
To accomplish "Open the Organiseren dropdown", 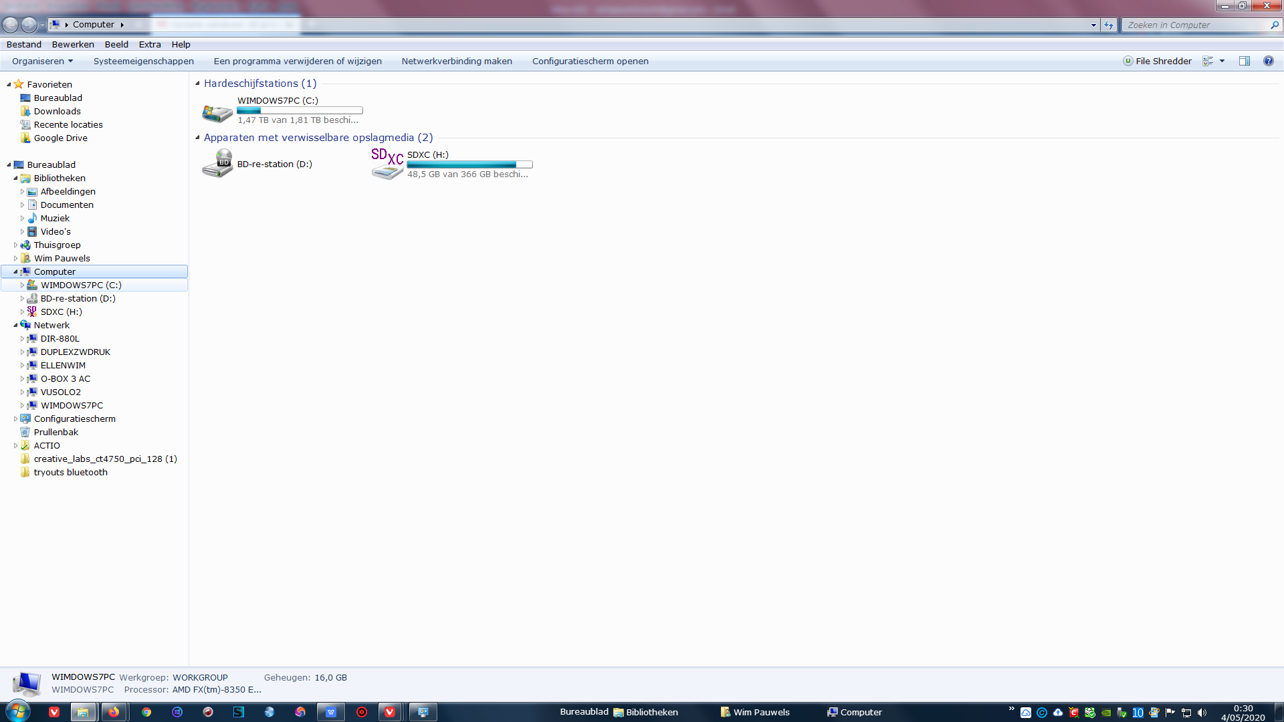I will point(42,61).
